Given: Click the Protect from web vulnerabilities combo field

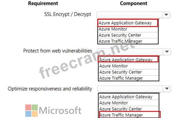Looking at the screenshot, I should tap(130, 52).
